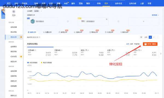164x98 pixels.
Task: Click the info icon next to 交易指数
Action: pos(35,50)
